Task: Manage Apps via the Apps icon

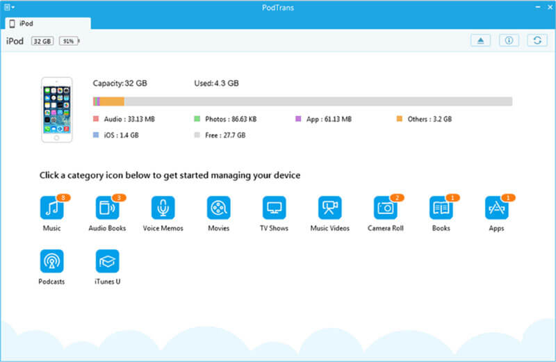Action: (x=496, y=208)
